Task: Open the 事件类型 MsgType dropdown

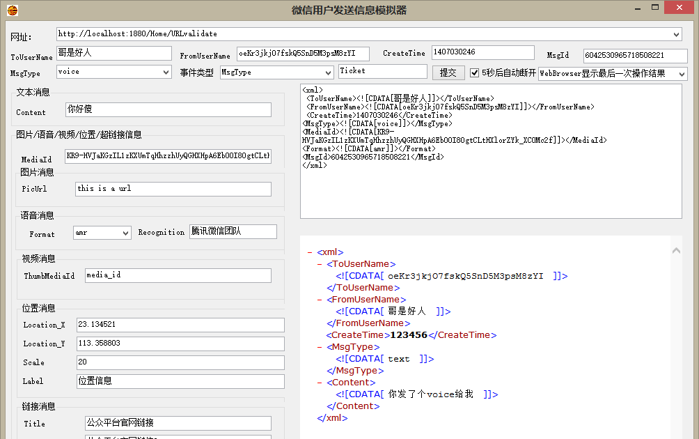Action: point(328,72)
